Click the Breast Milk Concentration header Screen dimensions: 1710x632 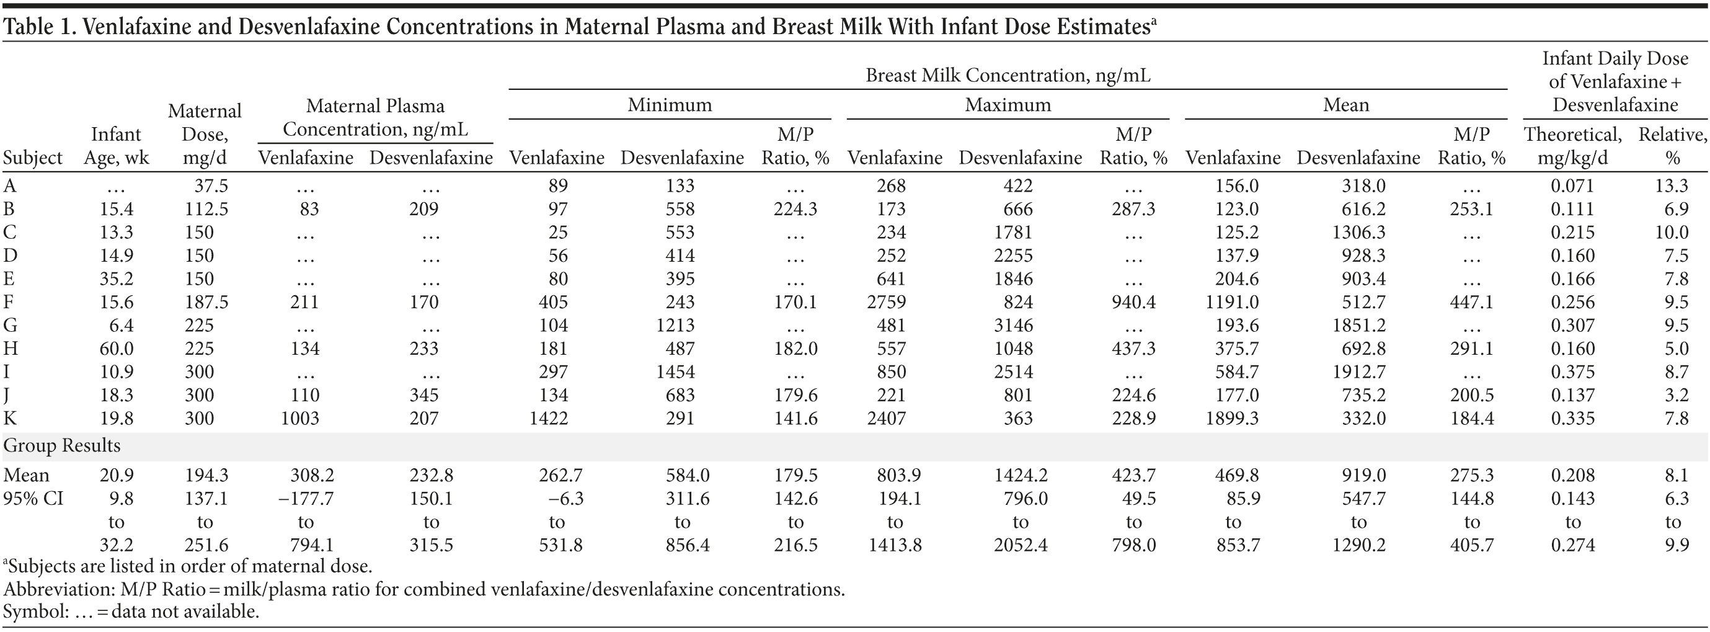[1007, 75]
